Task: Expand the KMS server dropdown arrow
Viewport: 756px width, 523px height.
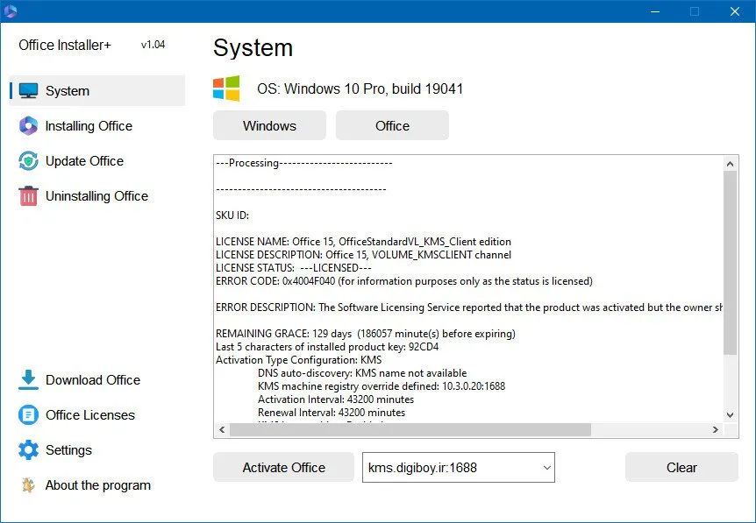Action: click(x=546, y=467)
